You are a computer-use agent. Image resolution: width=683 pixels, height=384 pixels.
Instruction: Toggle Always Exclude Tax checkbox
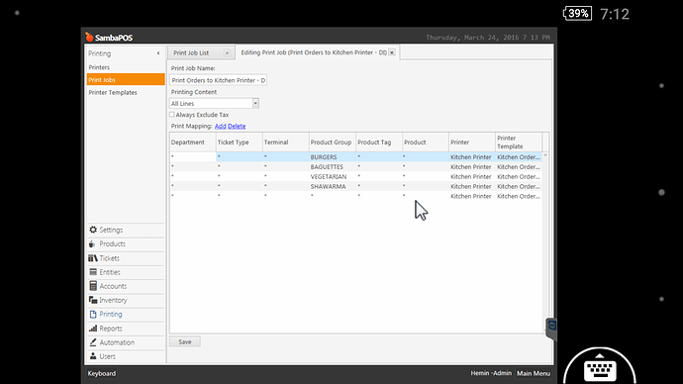(172, 115)
